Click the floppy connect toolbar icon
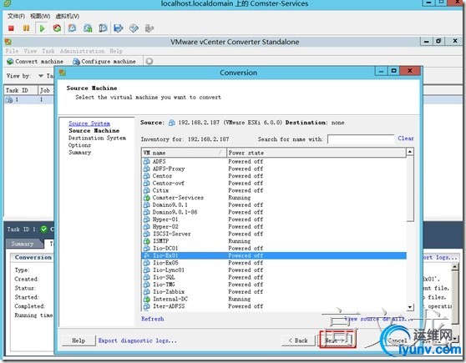Viewport: 466px width, 363px height. click(119, 28)
